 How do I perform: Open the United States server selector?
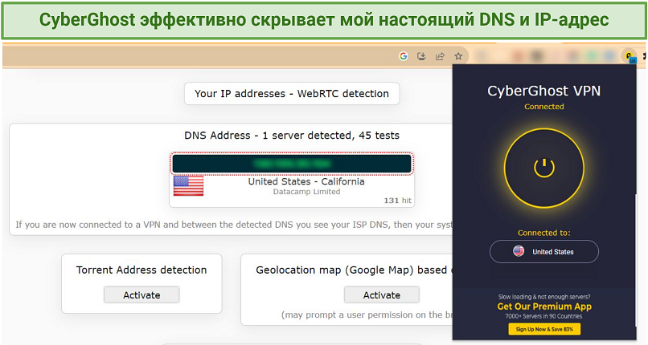click(543, 251)
